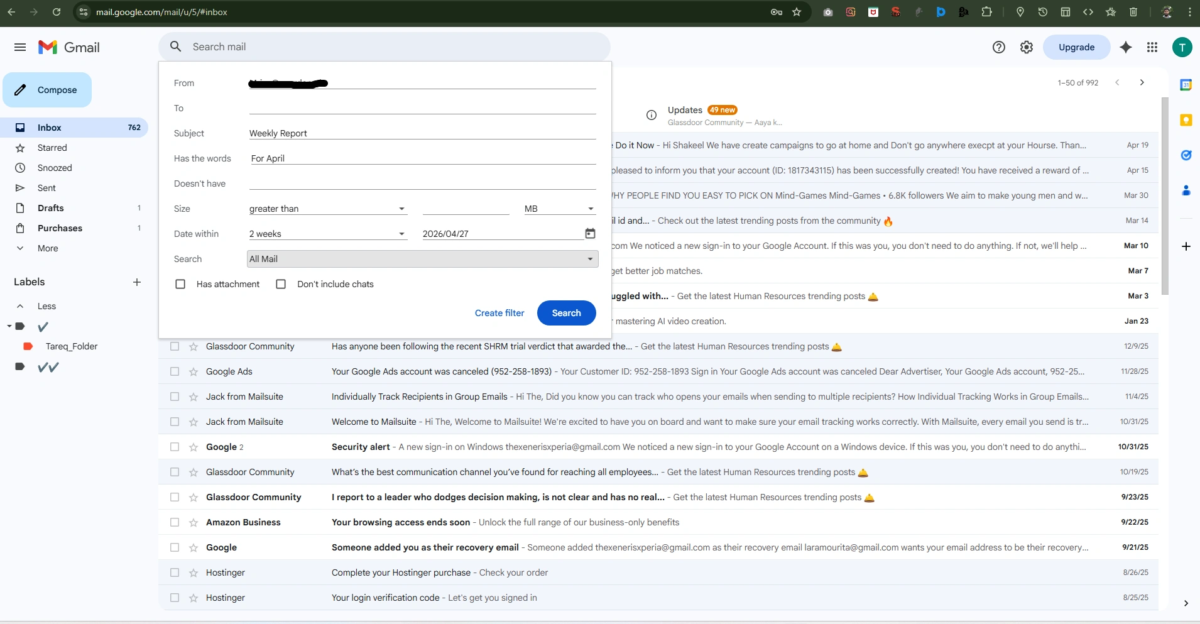Click the Upgrade button
1200x624 pixels.
pyautogui.click(x=1076, y=47)
